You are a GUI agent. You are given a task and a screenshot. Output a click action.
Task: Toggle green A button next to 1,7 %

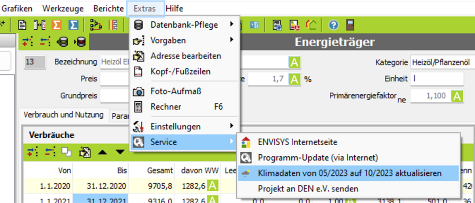[294, 79]
